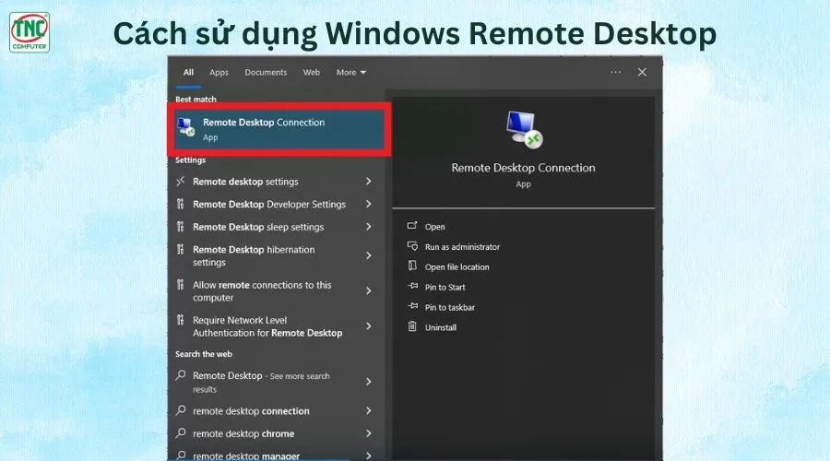
Task: Expand arrow for Remote desktop settings
Action: (x=368, y=181)
